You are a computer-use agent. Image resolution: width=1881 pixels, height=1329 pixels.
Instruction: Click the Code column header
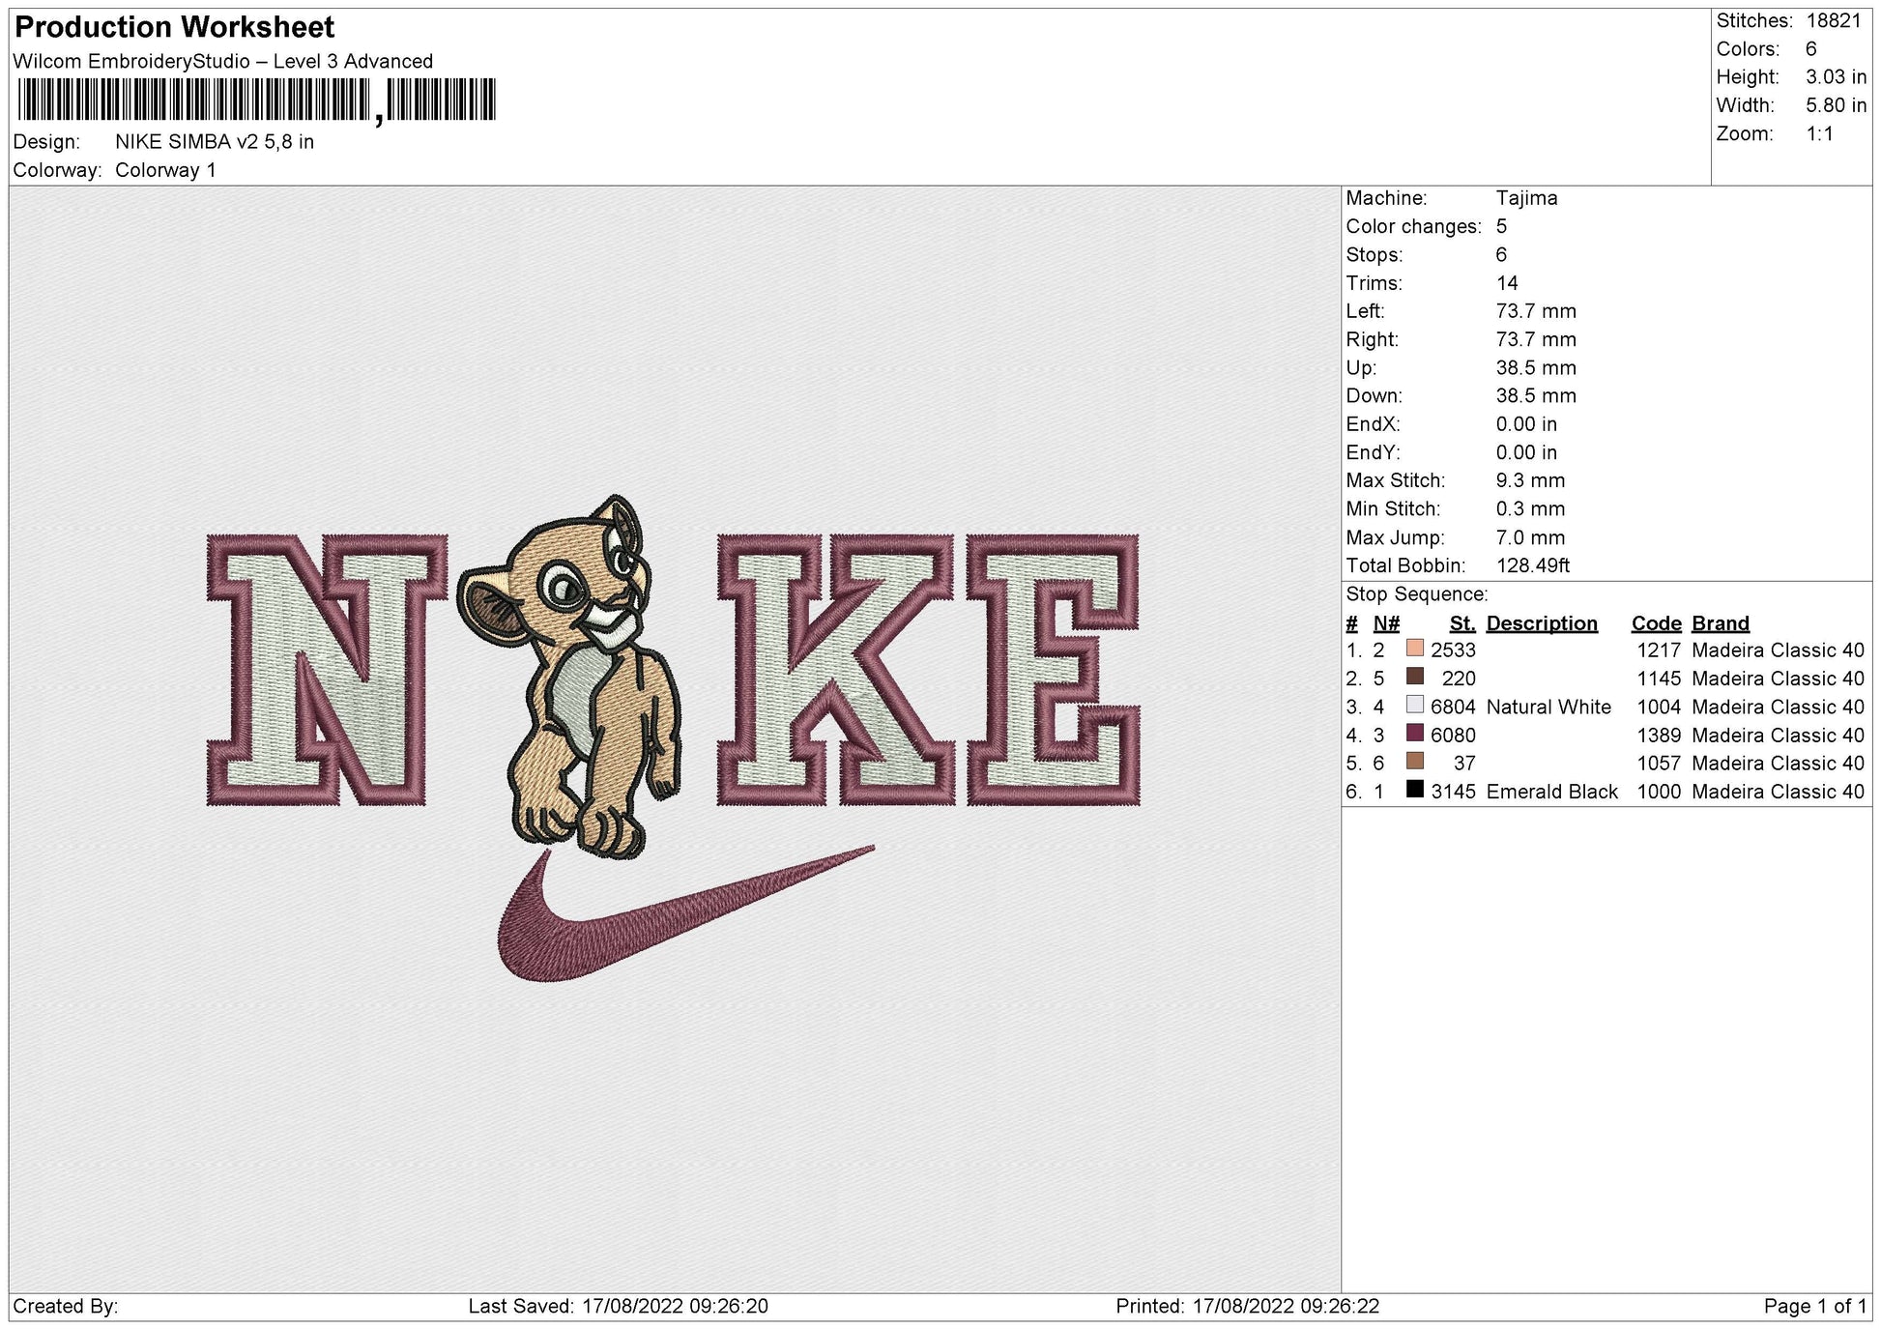1657,622
